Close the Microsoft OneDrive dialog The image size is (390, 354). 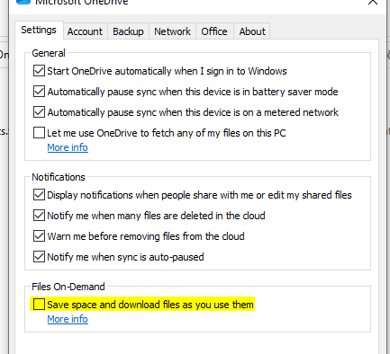click(373, 2)
